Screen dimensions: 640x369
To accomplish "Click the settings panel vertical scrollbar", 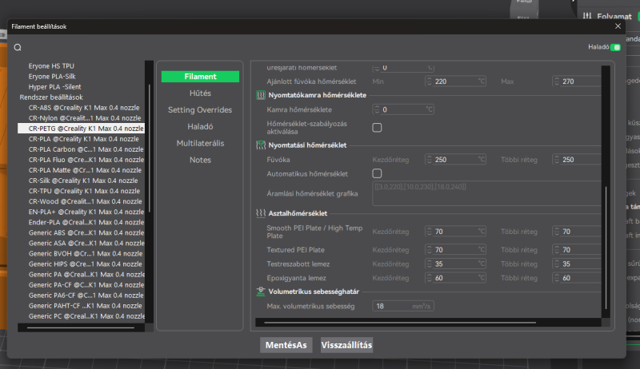I will point(606,248).
